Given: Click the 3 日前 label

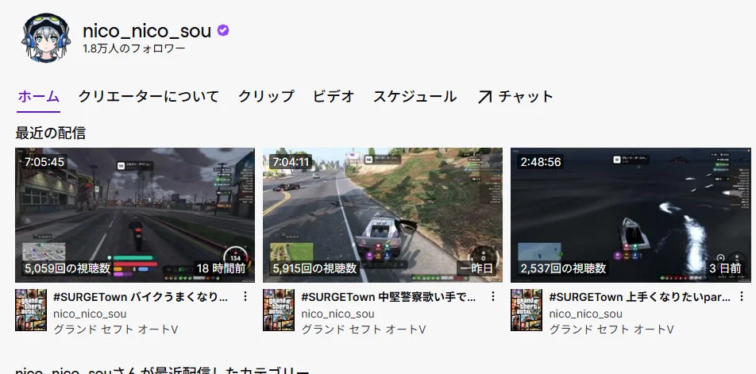Looking at the screenshot, I should click(725, 268).
